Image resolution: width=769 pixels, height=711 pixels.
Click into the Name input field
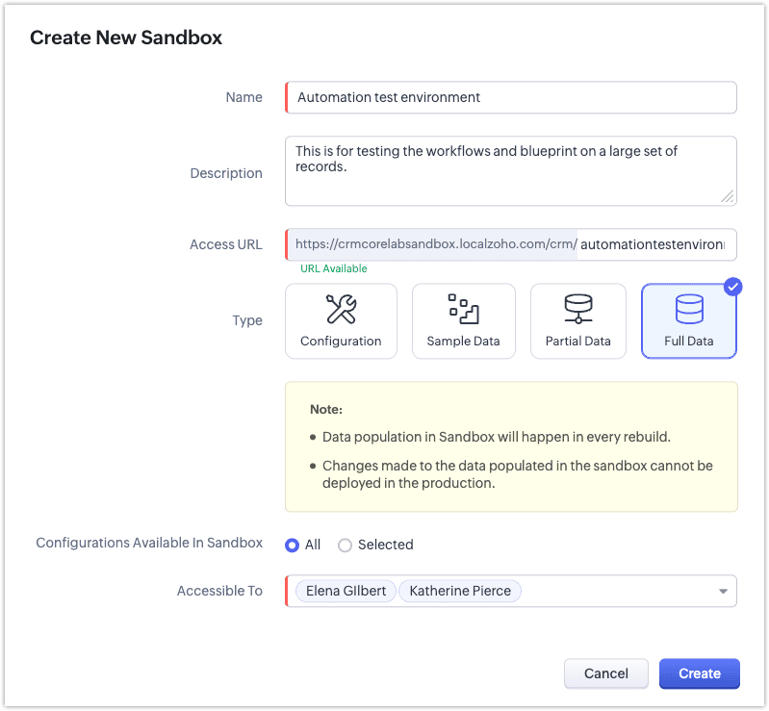pos(510,97)
